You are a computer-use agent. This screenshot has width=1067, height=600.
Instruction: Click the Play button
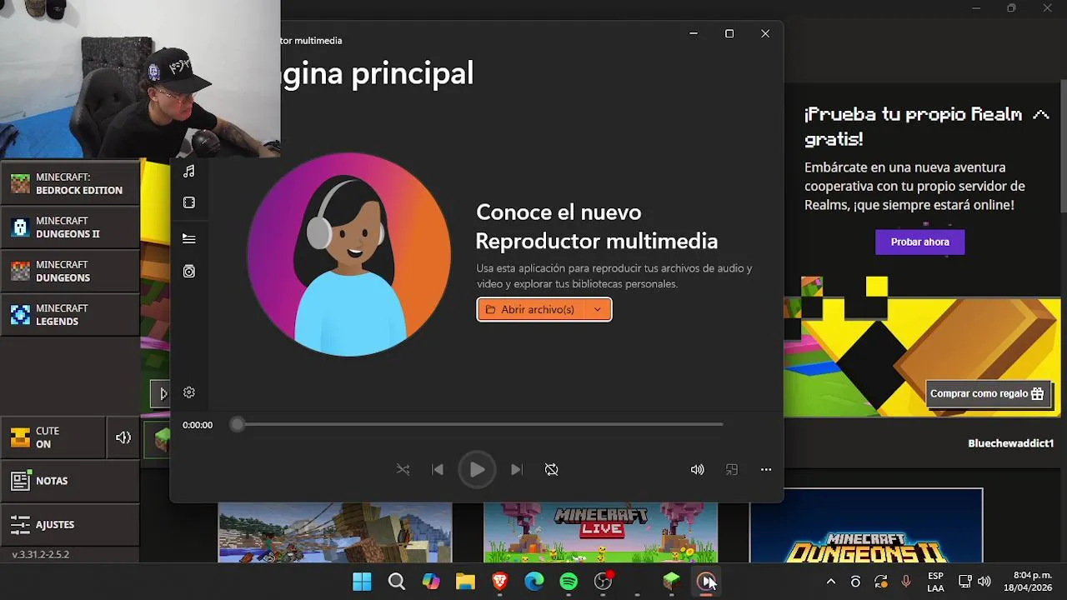477,470
